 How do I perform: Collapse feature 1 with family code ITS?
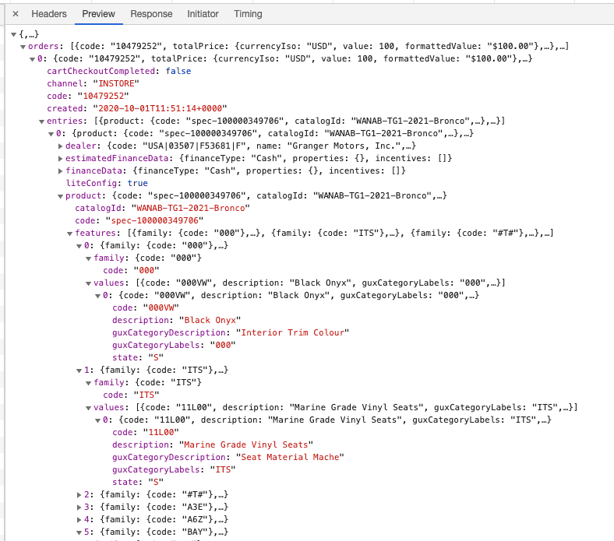(x=79, y=371)
